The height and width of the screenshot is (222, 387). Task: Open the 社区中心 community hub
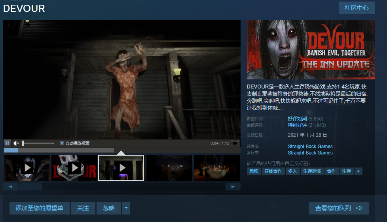click(357, 8)
